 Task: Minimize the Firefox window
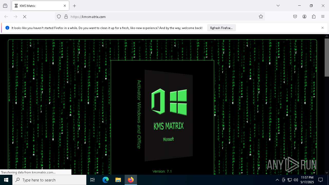[299, 6]
